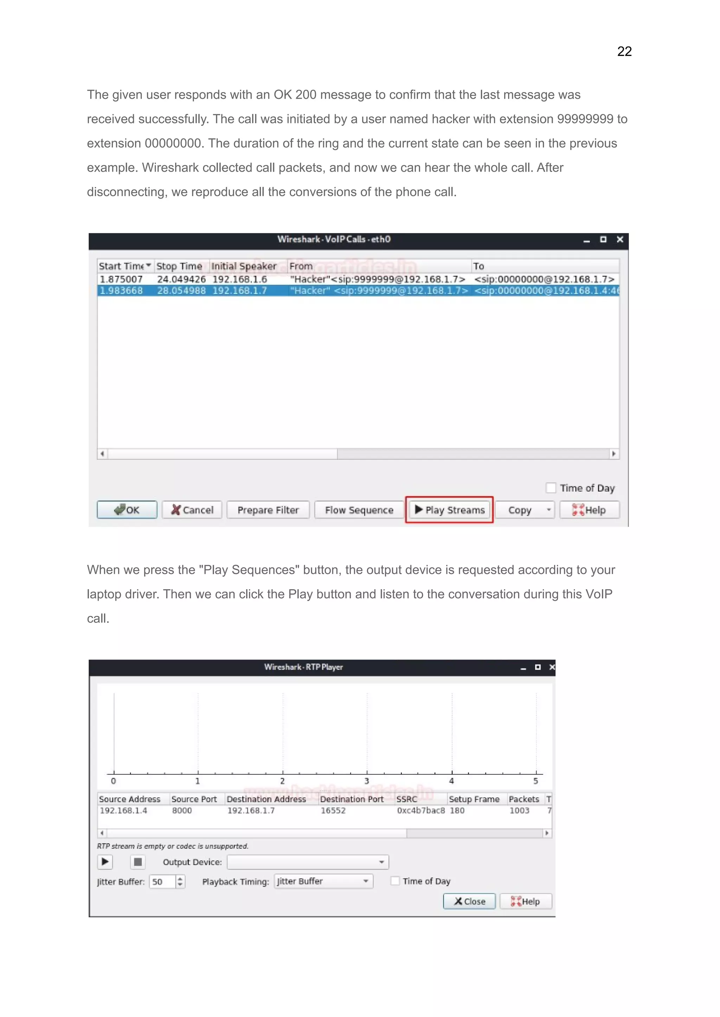Viewport: 720px width, 1017px height.
Task: Click the VoIP Calls horizontal scrollbar thumb
Action: point(223,453)
